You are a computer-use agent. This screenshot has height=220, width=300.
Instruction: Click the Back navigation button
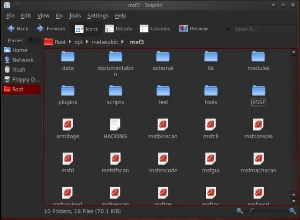[x=17, y=29]
